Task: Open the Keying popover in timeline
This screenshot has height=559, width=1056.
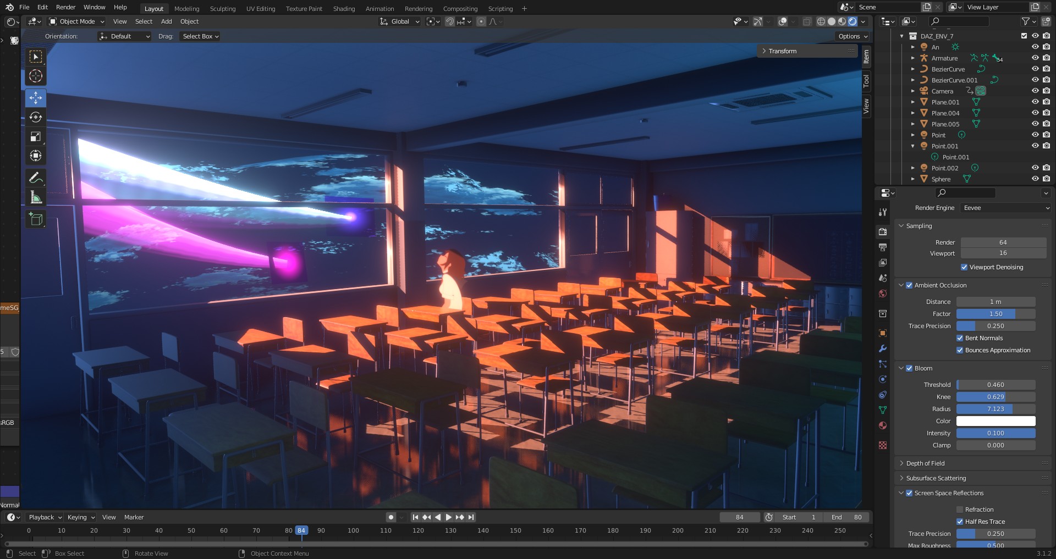Action: pyautogui.click(x=80, y=517)
